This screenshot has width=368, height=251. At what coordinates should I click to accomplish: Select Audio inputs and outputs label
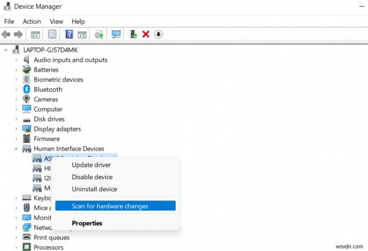coord(70,60)
